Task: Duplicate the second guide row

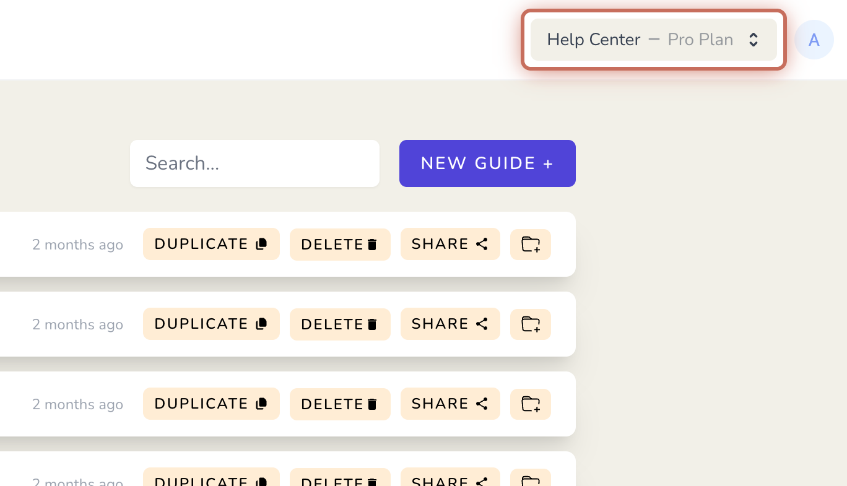Action: pyautogui.click(x=211, y=324)
